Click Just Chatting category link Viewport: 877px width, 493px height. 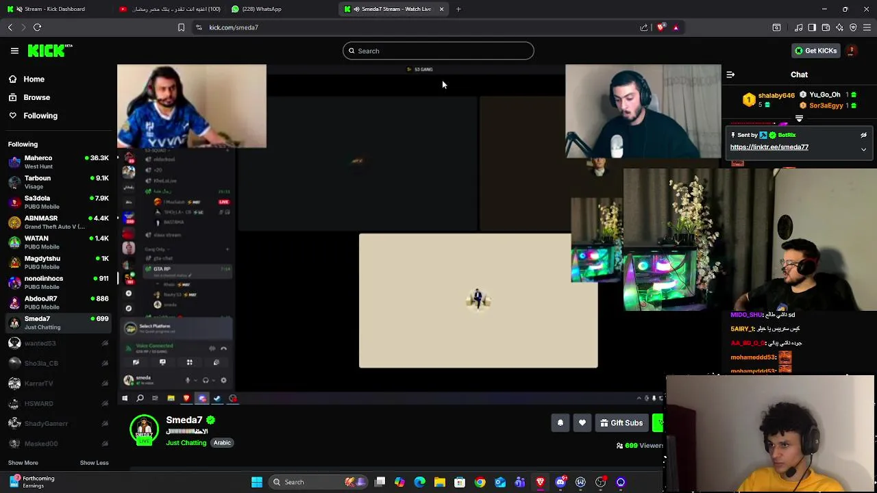click(186, 443)
